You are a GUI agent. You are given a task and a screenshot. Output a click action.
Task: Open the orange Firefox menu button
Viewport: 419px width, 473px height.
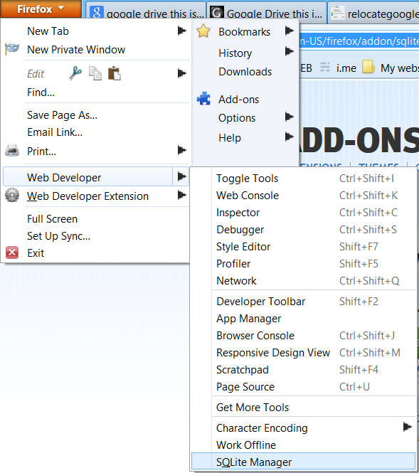41,9
